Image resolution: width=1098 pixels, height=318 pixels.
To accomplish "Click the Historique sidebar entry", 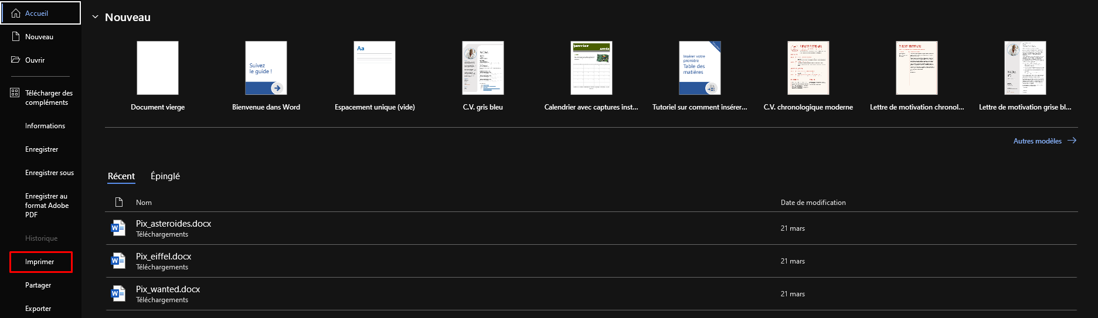I will tap(42, 238).
